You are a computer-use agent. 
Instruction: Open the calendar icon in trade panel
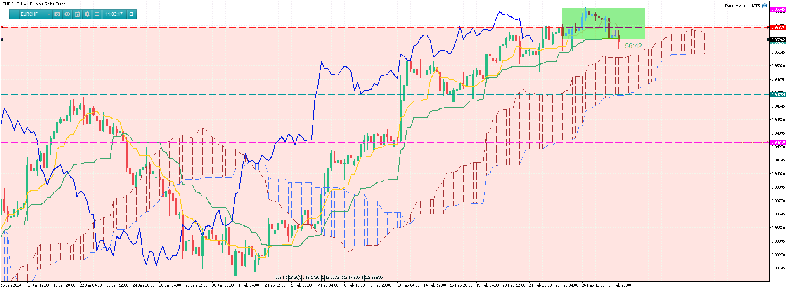pyautogui.click(x=77, y=14)
